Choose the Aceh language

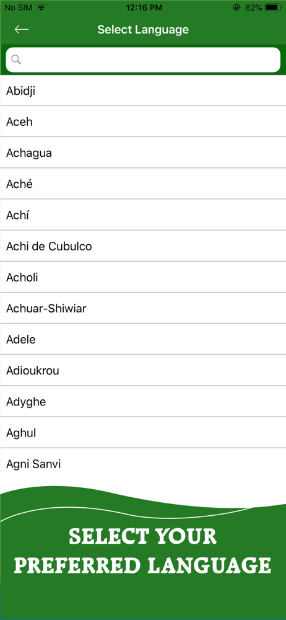coord(143,122)
